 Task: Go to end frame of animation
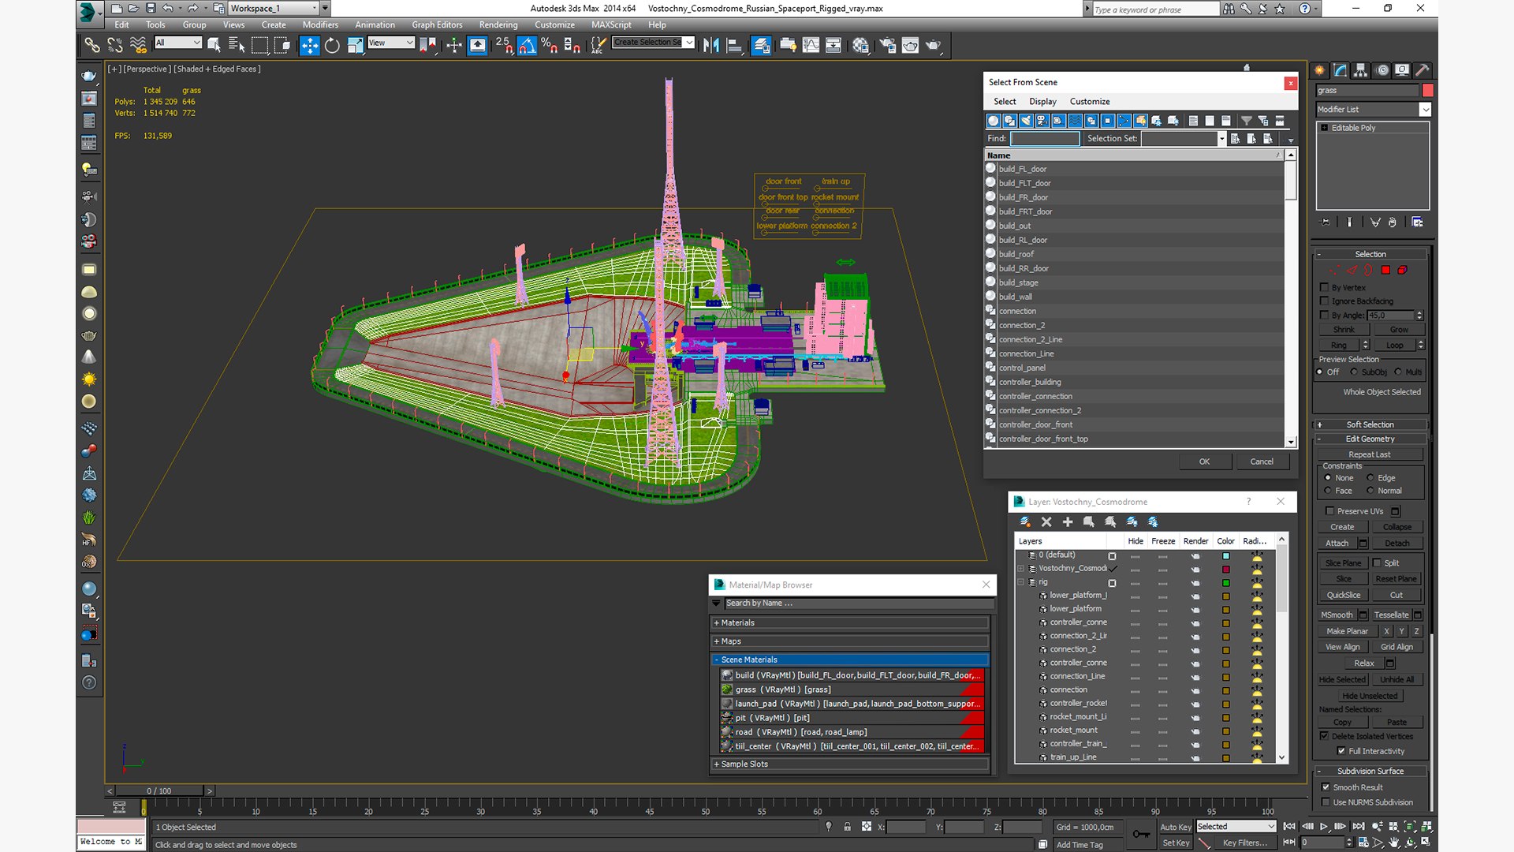(1359, 827)
